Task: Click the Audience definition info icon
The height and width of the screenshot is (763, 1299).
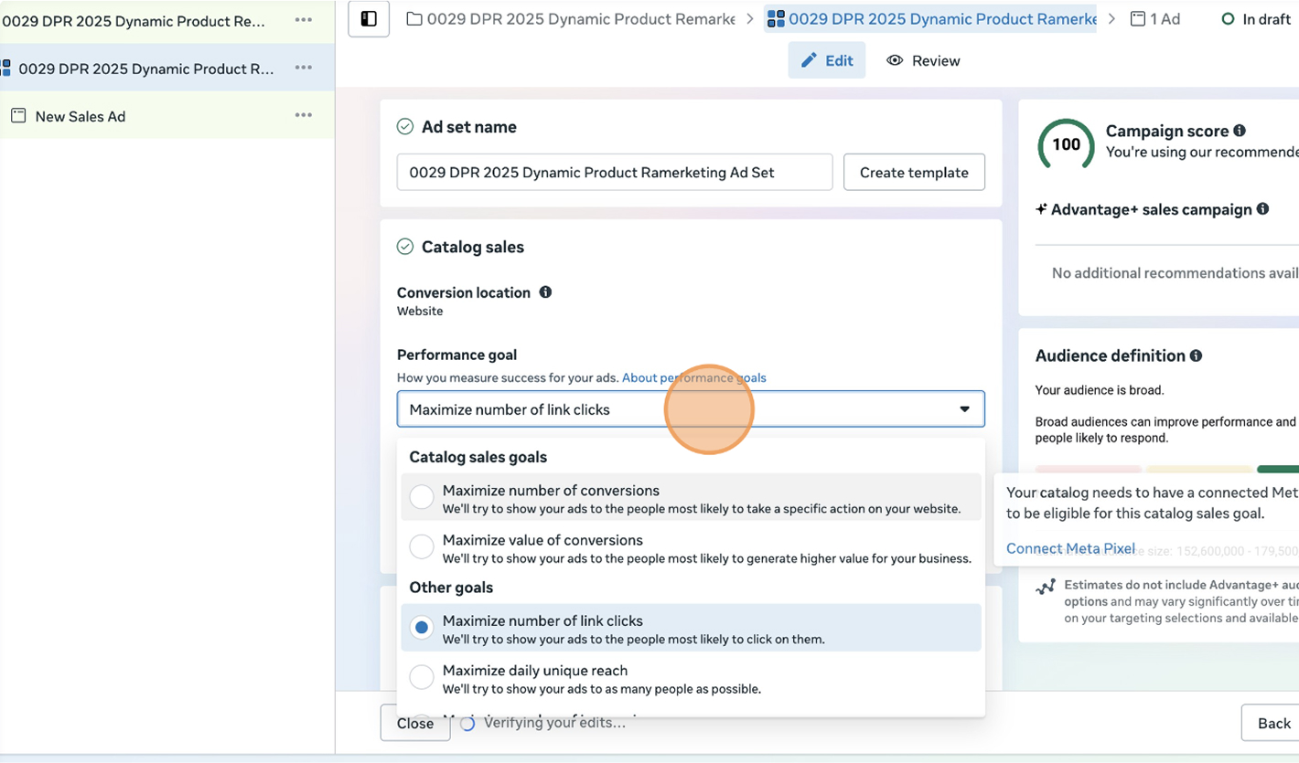Action: click(1196, 355)
